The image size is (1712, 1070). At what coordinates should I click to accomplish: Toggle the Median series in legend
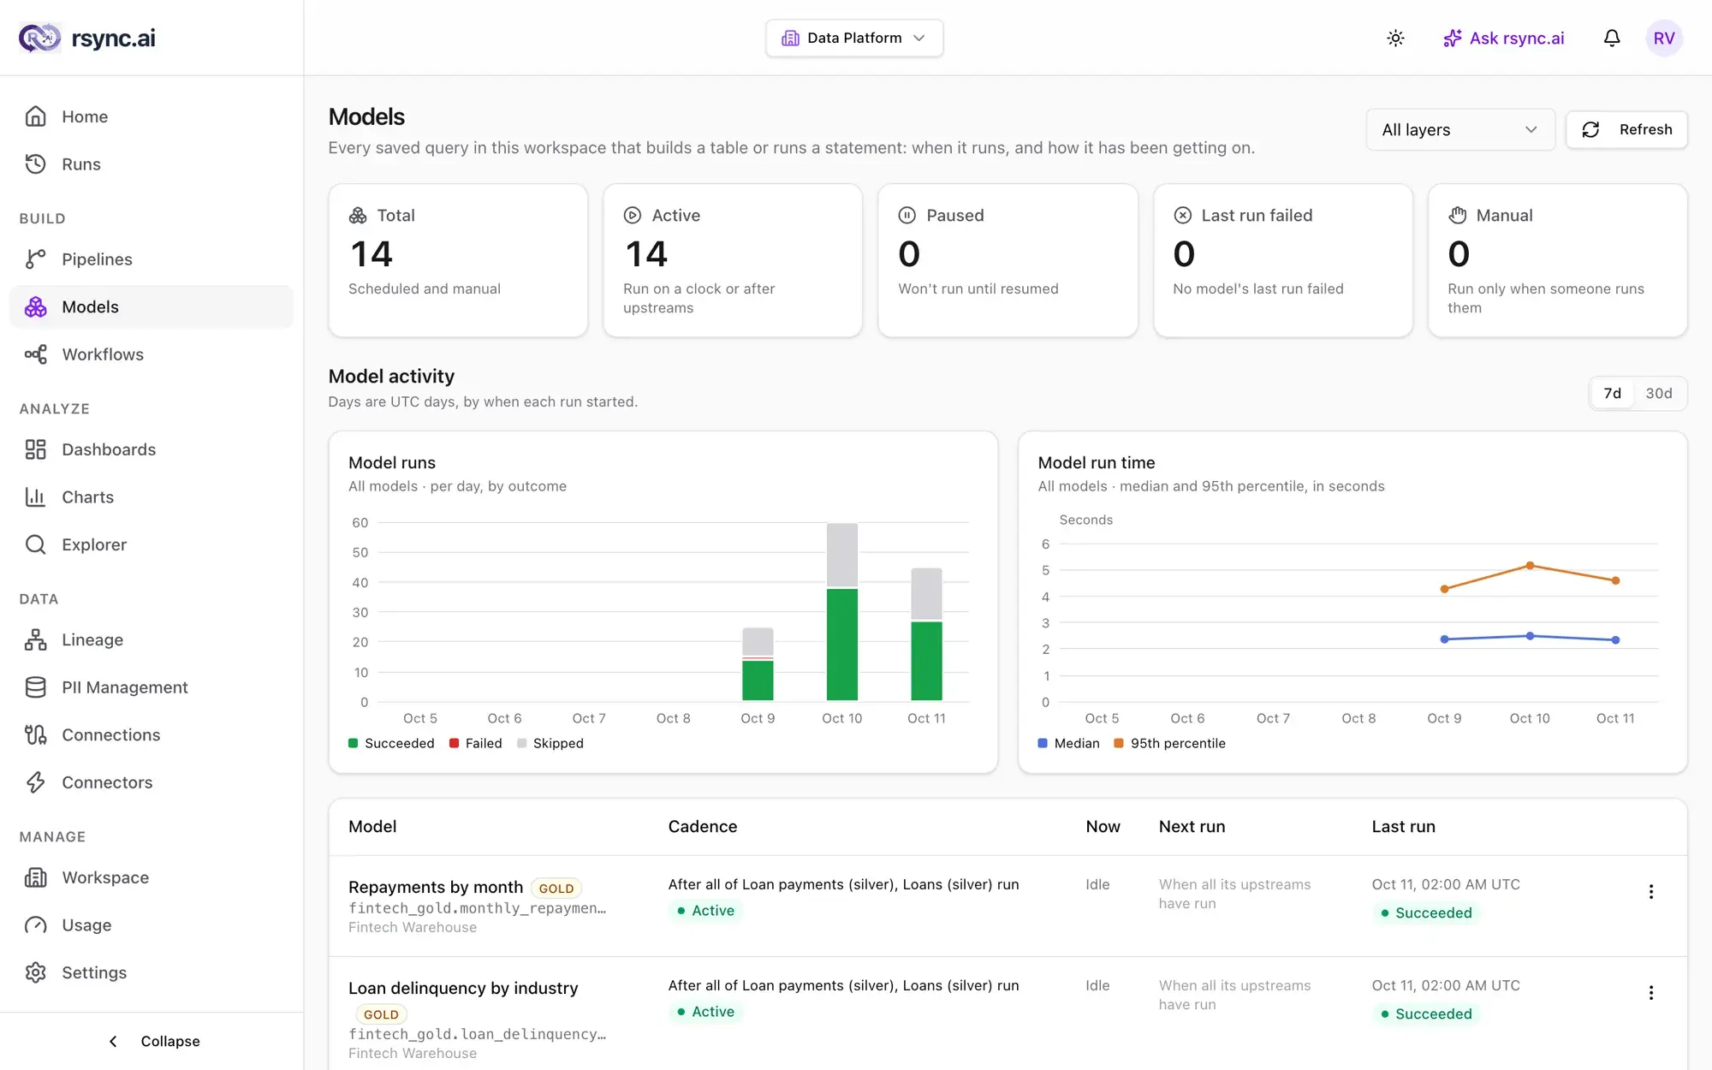(x=1068, y=743)
